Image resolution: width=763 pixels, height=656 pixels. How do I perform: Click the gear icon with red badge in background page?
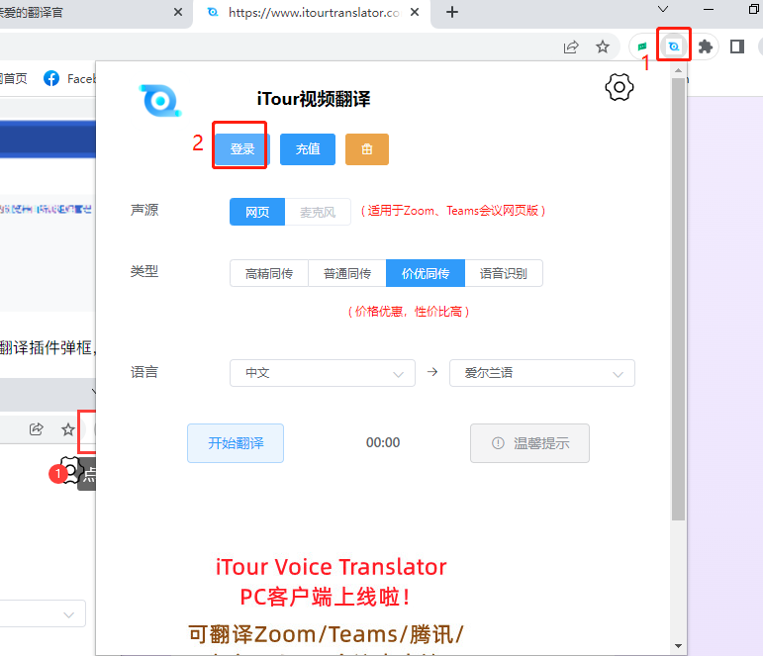pyautogui.click(x=69, y=470)
